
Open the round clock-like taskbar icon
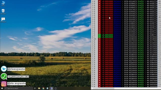coord(56,88)
